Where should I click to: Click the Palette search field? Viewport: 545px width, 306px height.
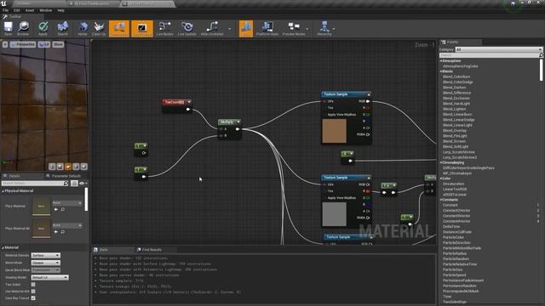490,55
